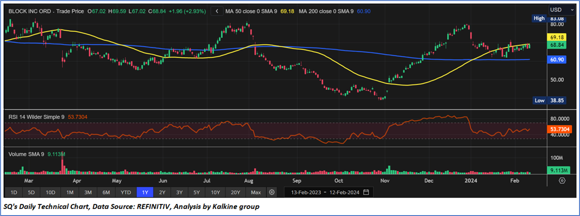Click the MA 50 close 0 SMA 9 legend

(252, 12)
